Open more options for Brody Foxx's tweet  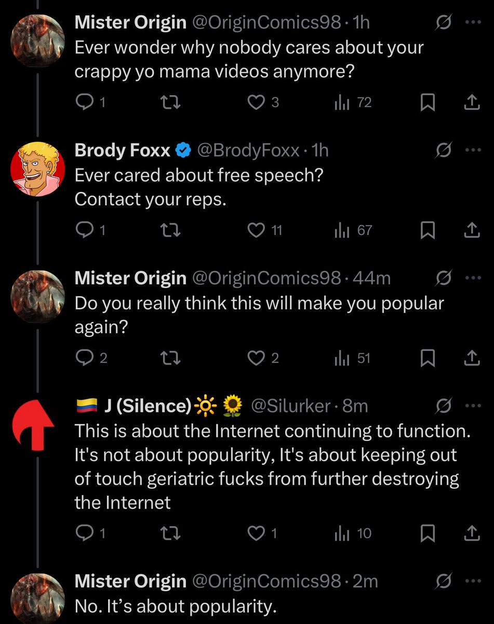(x=471, y=150)
